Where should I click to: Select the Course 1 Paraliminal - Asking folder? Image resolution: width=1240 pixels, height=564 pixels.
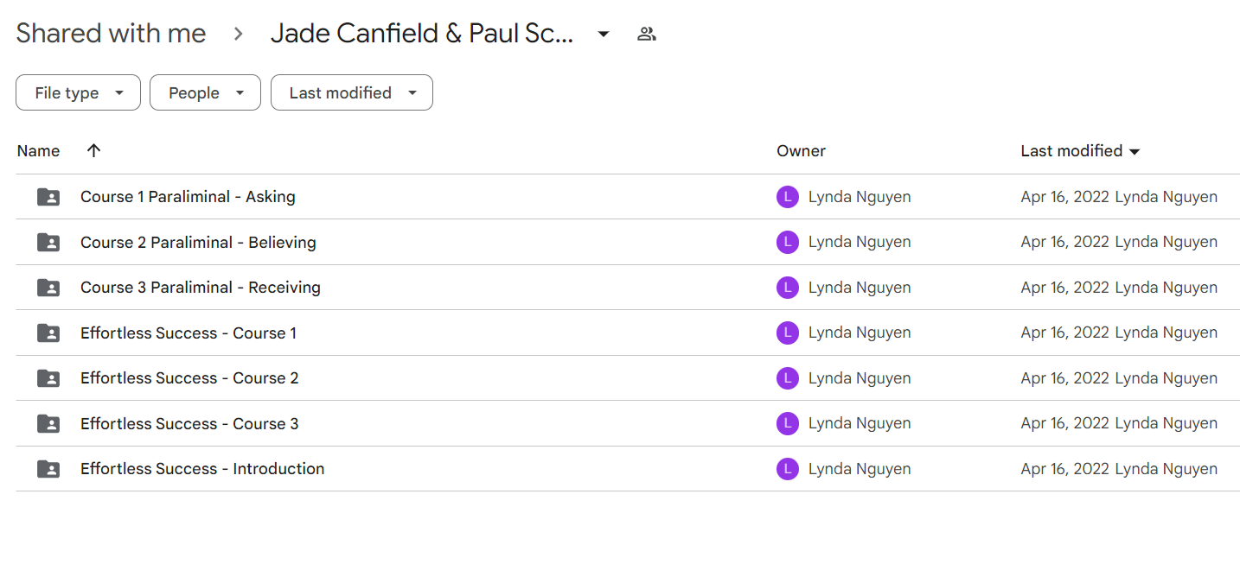627,197
